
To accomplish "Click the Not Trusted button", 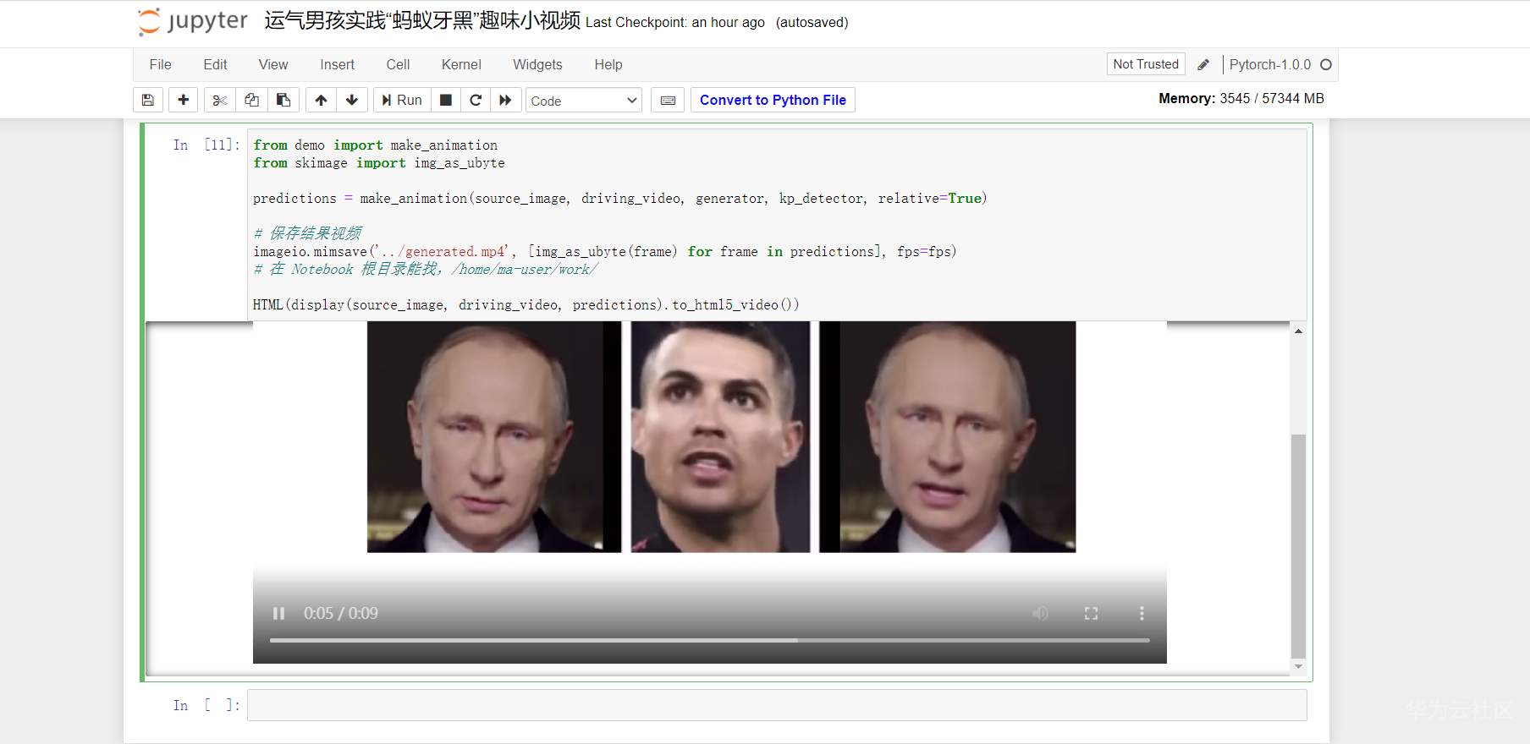I will tap(1146, 64).
